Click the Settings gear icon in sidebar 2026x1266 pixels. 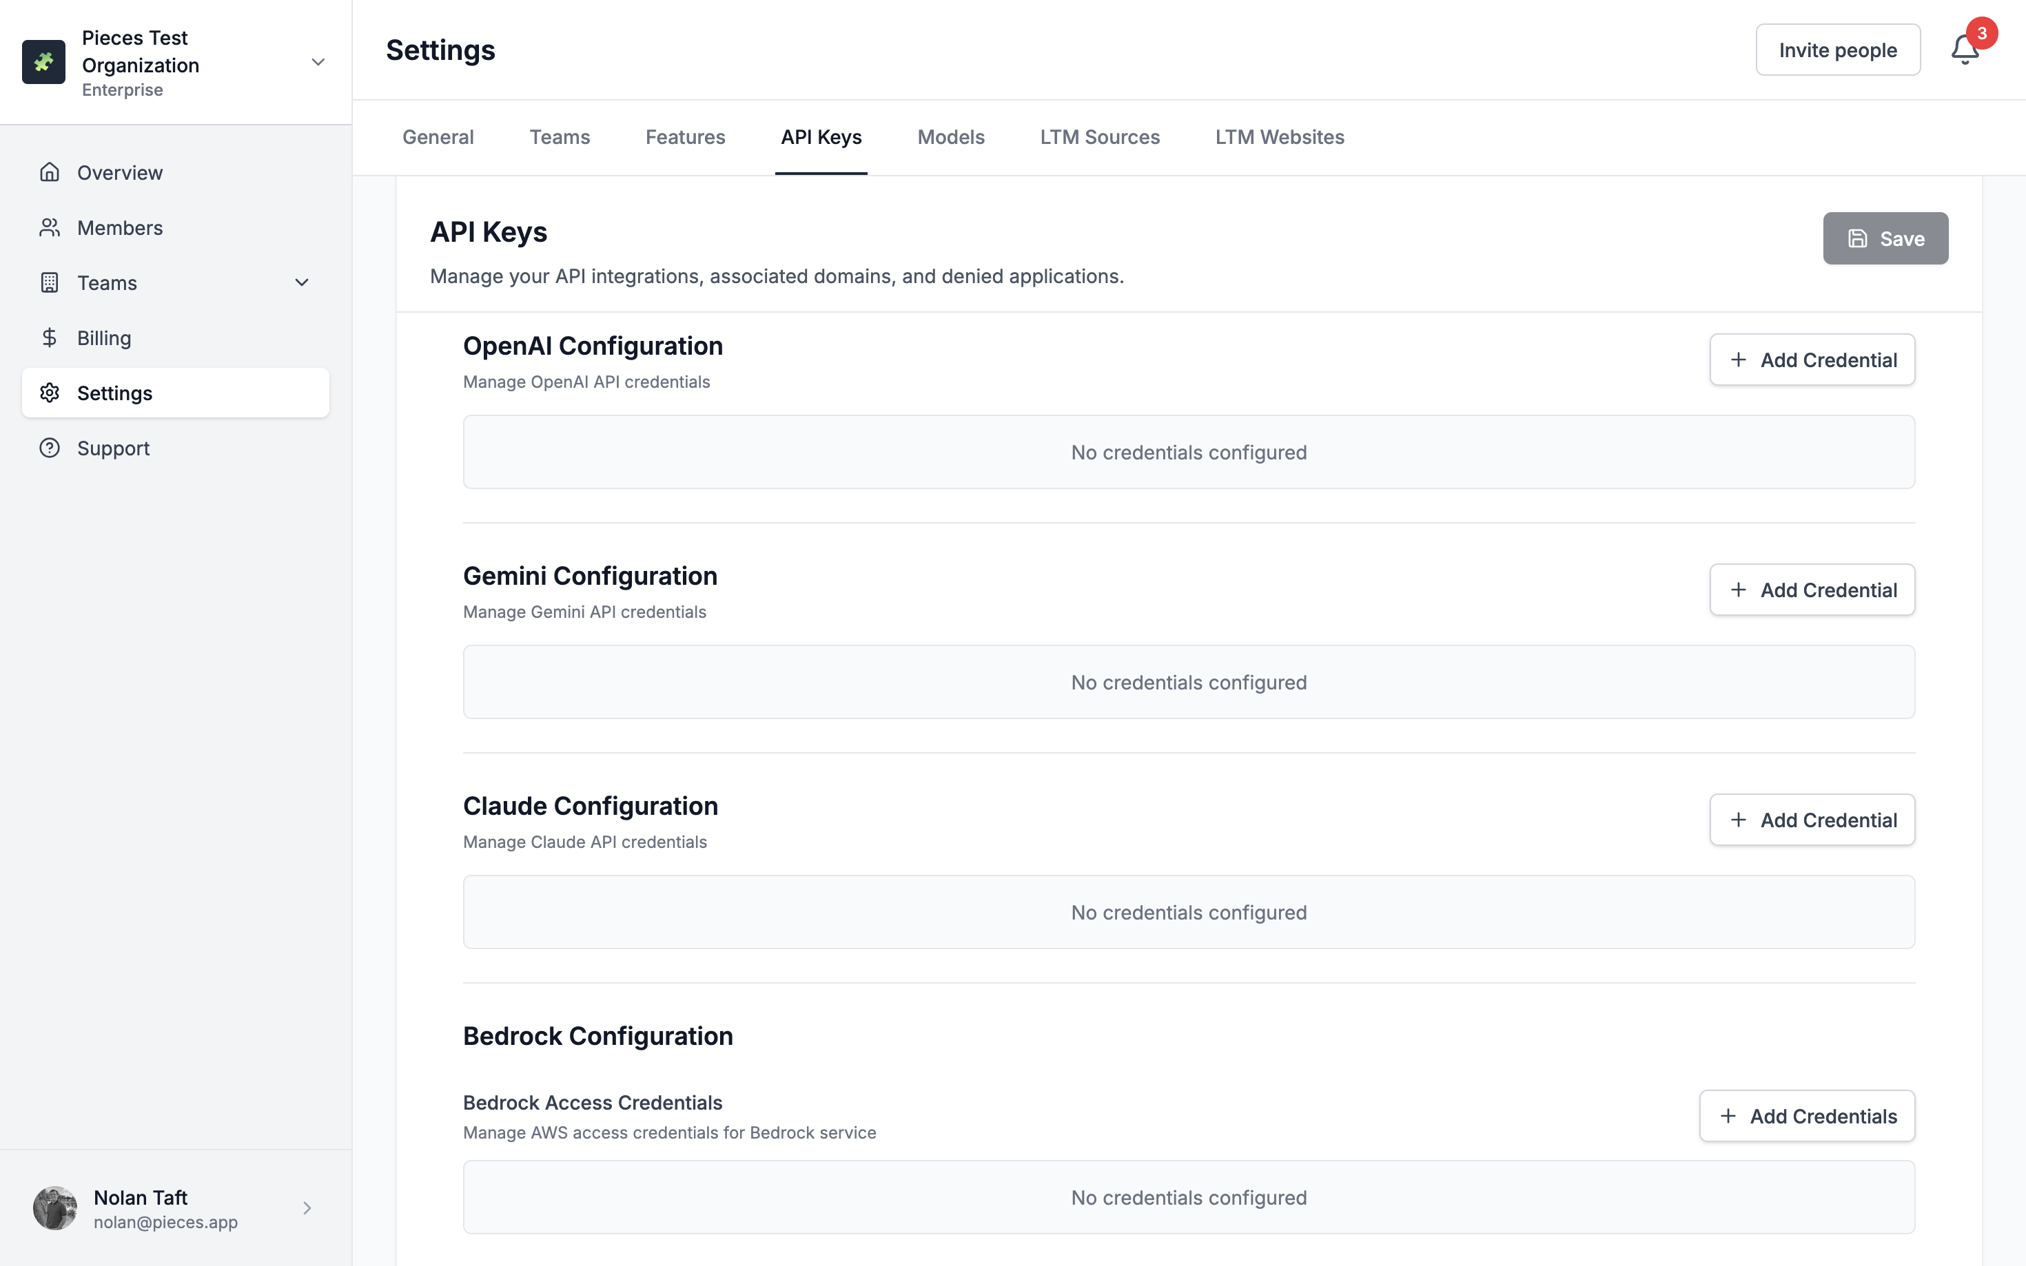pyautogui.click(x=50, y=393)
